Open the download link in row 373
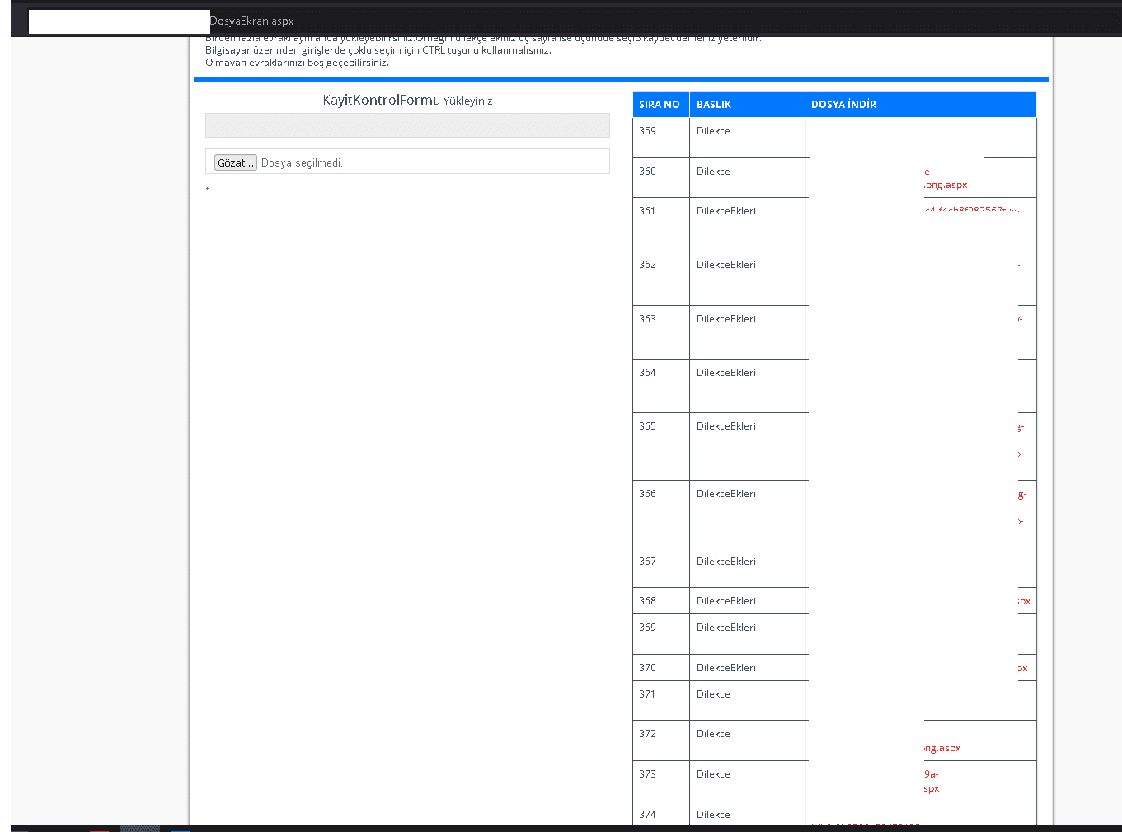1122x832 pixels. 932,781
